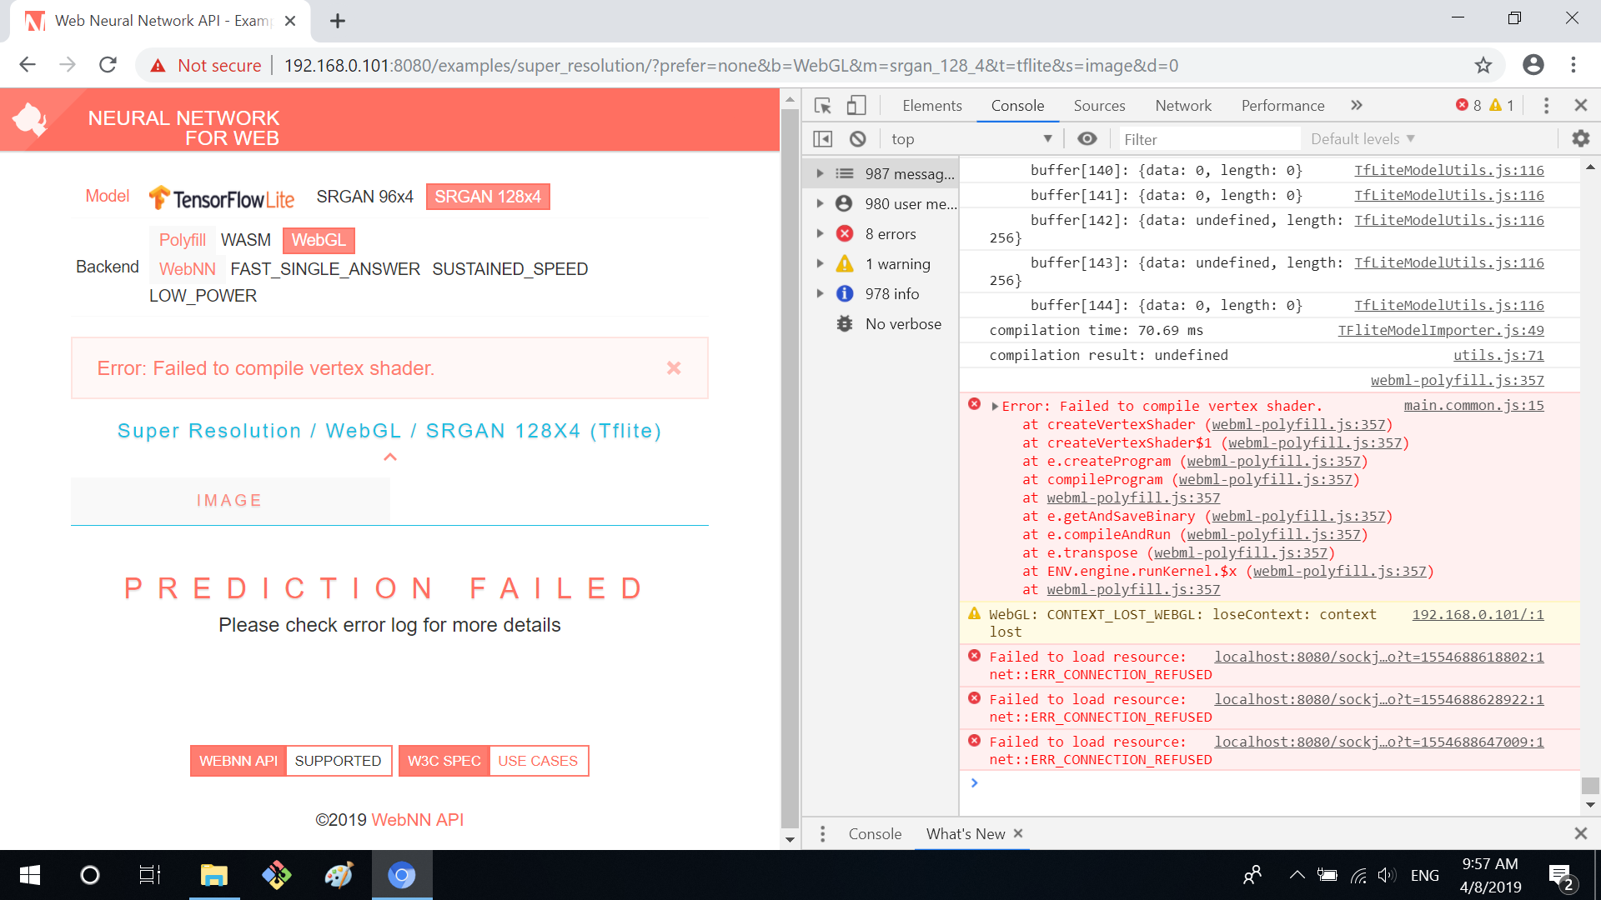
Task: Expand the vertex shader error stack trace
Action: pyautogui.click(x=994, y=406)
